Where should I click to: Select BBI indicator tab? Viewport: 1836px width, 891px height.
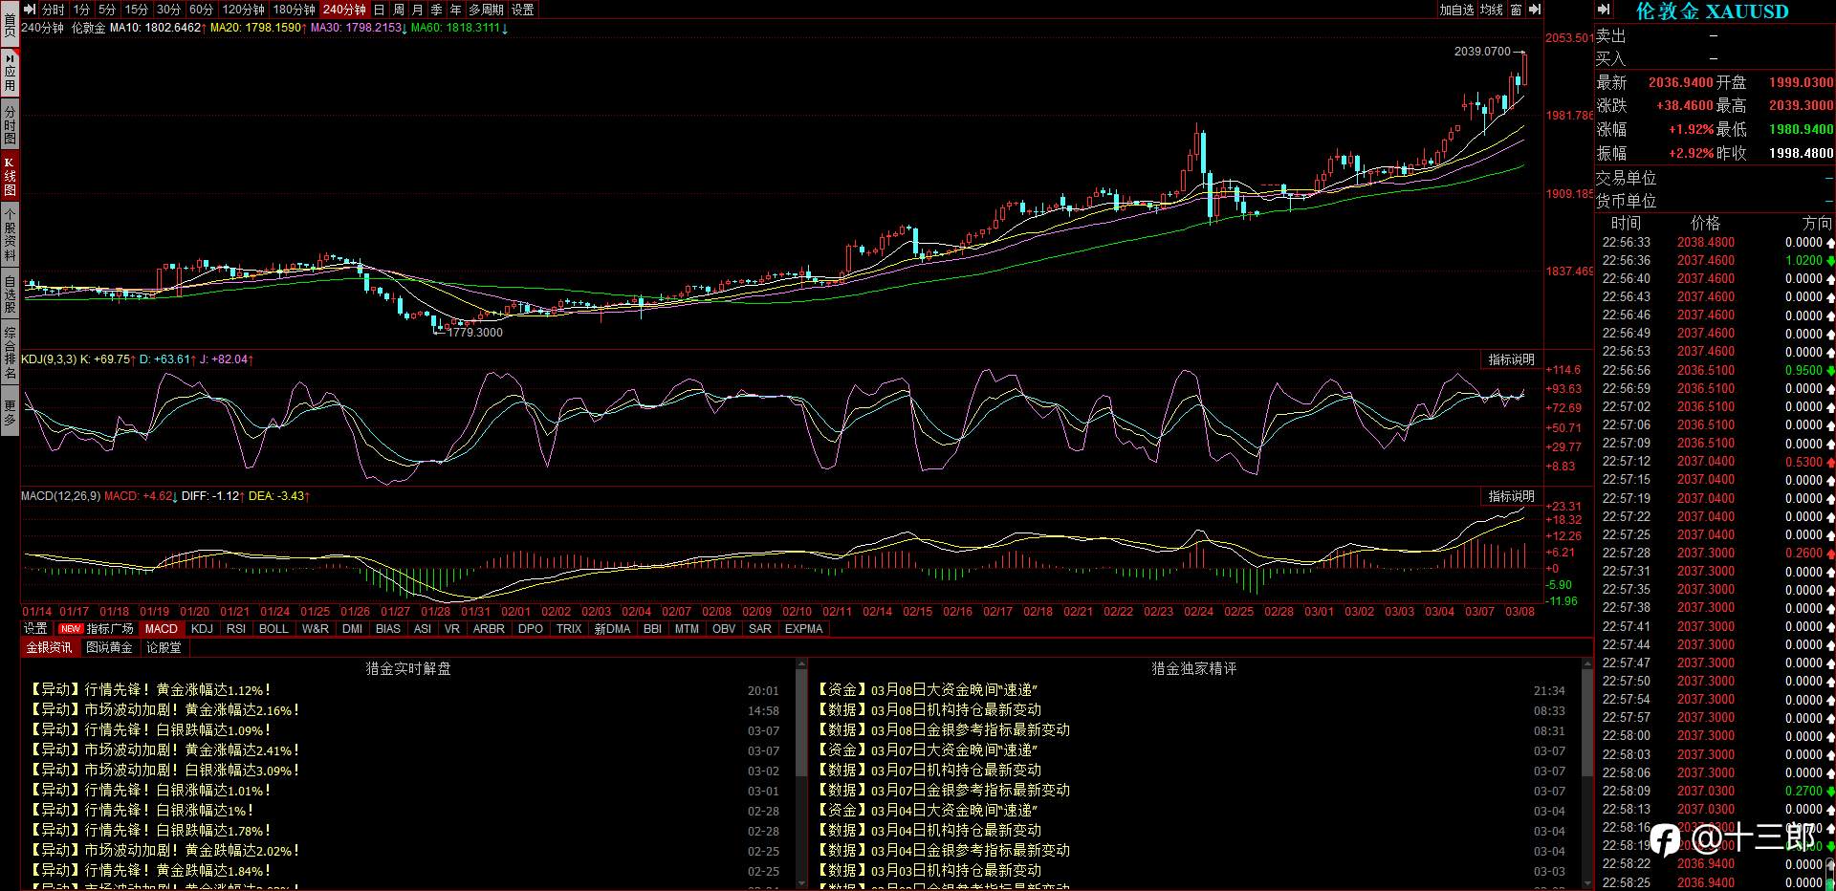pos(652,629)
